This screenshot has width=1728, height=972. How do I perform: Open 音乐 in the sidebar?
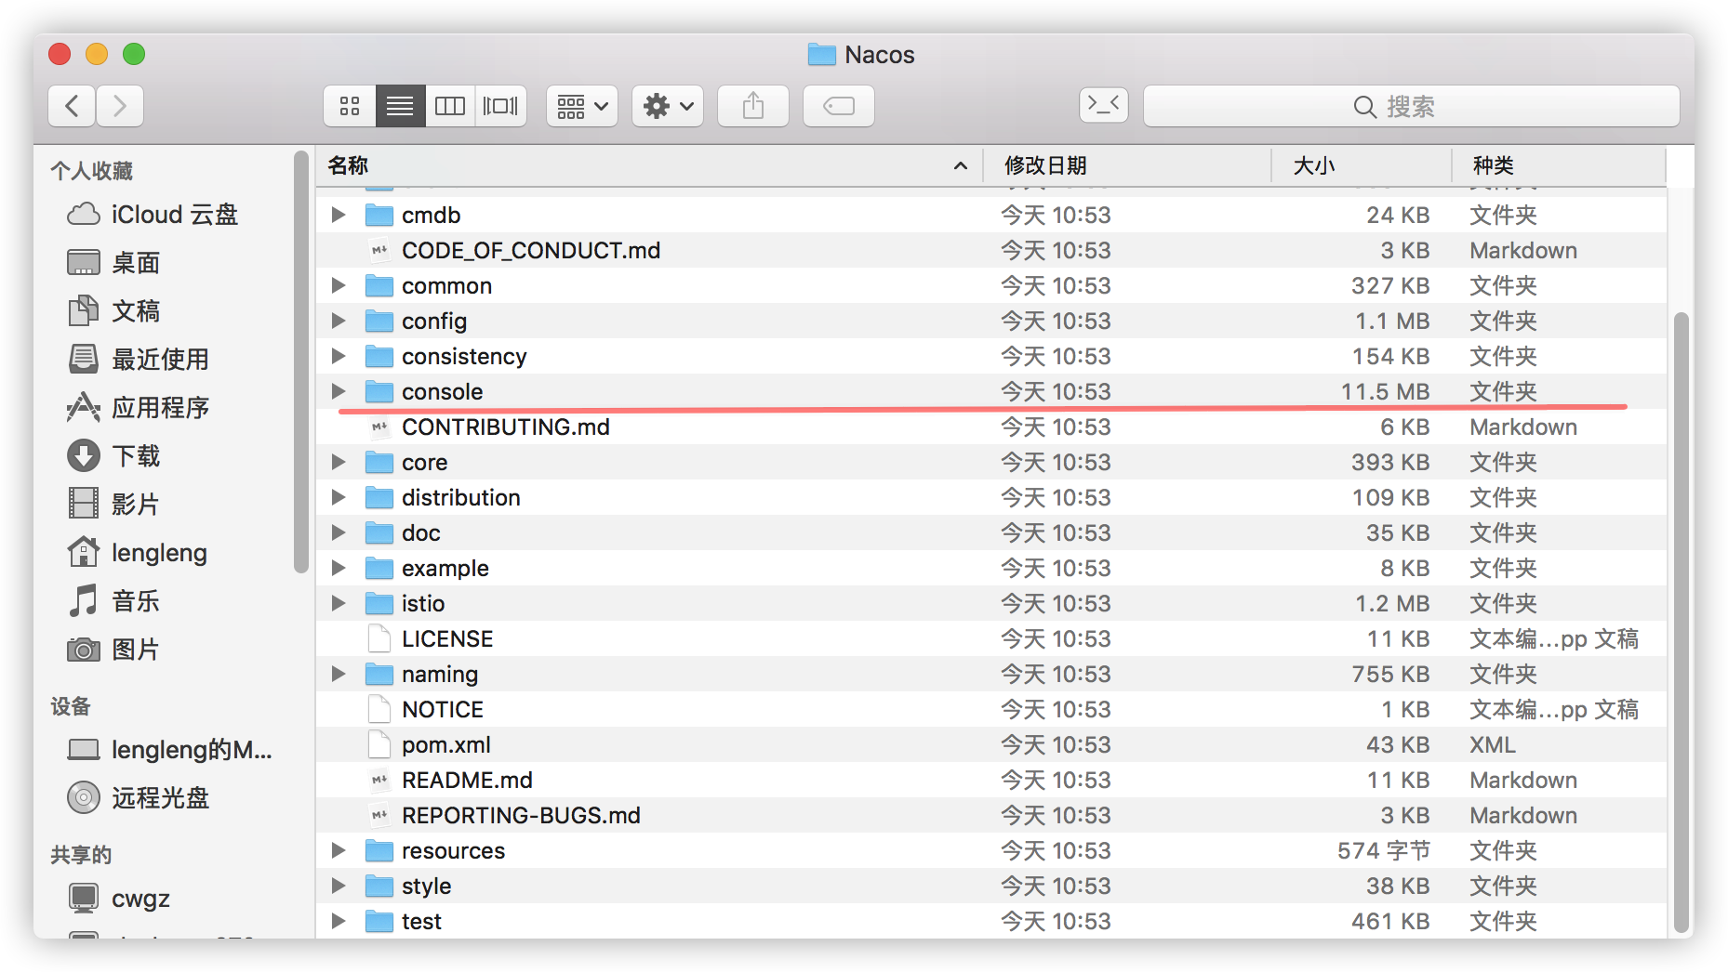click(x=113, y=601)
